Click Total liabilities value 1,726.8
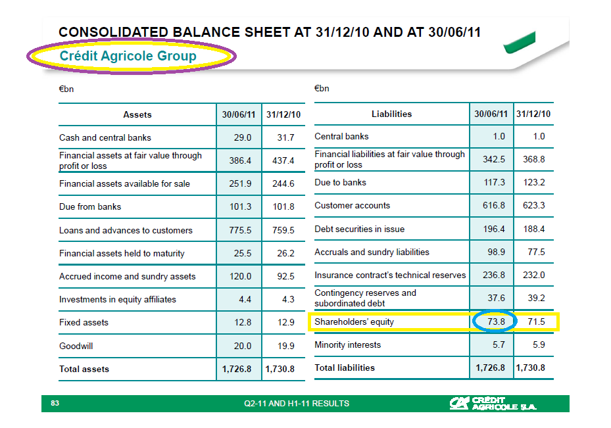Image resolution: width=611 pixels, height=428 pixels. pyautogui.click(x=490, y=368)
